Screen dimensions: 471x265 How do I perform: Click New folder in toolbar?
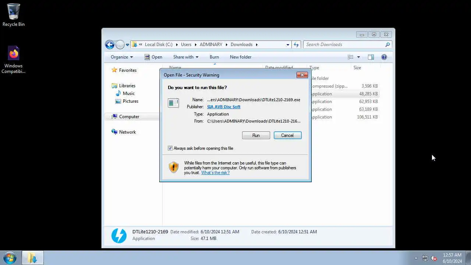tap(241, 57)
